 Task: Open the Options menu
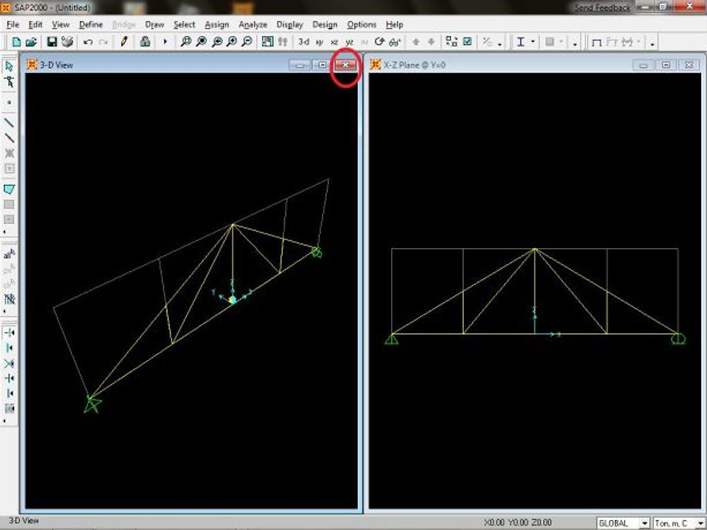click(361, 25)
